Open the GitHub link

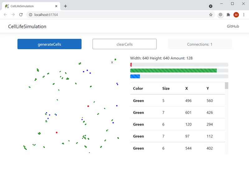point(233,26)
